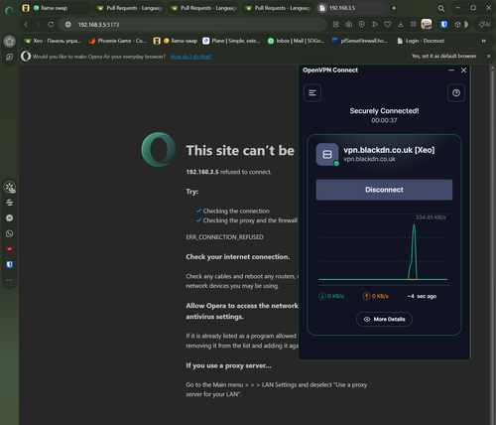Image resolution: width=496 pixels, height=425 pixels.
Task: Click the sidebar leaf icon below home
Action: tap(10, 57)
